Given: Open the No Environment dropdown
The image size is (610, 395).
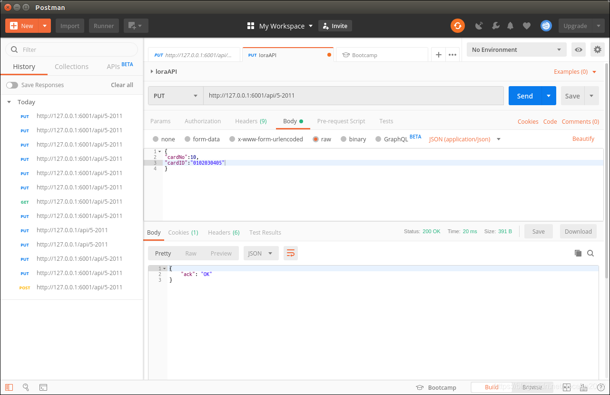Looking at the screenshot, I should [x=517, y=49].
